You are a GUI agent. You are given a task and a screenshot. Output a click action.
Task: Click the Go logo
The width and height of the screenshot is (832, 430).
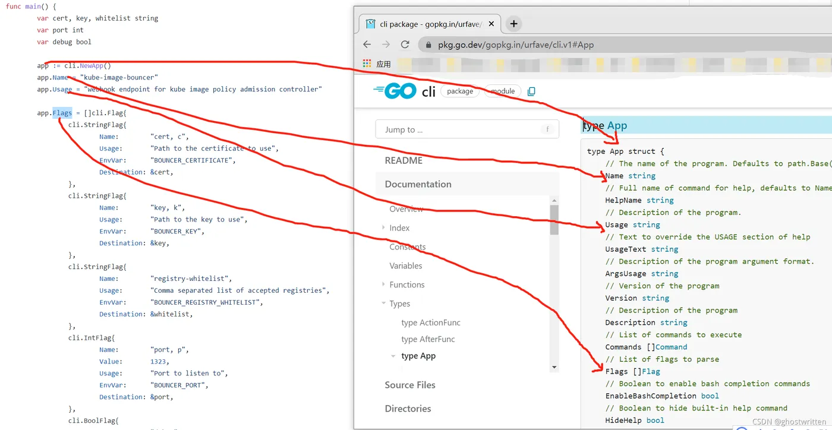click(x=395, y=91)
